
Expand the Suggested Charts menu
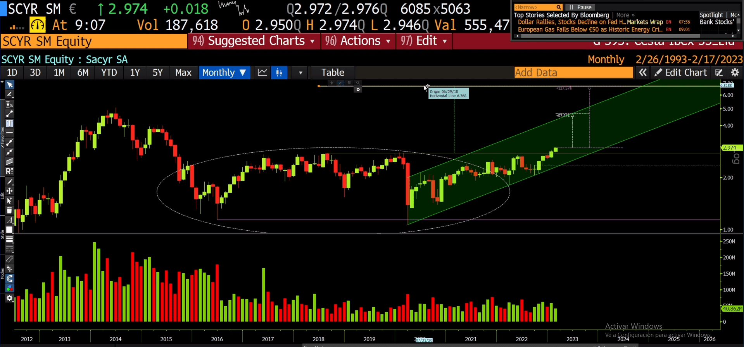254,41
